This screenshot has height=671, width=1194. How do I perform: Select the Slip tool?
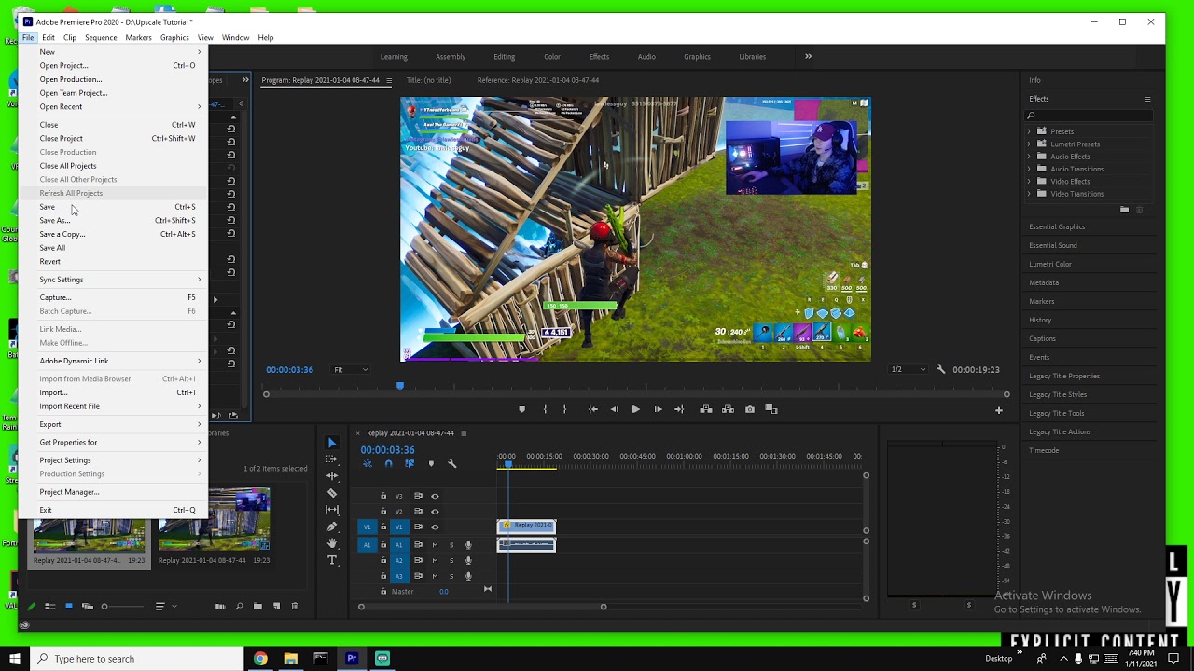[332, 510]
